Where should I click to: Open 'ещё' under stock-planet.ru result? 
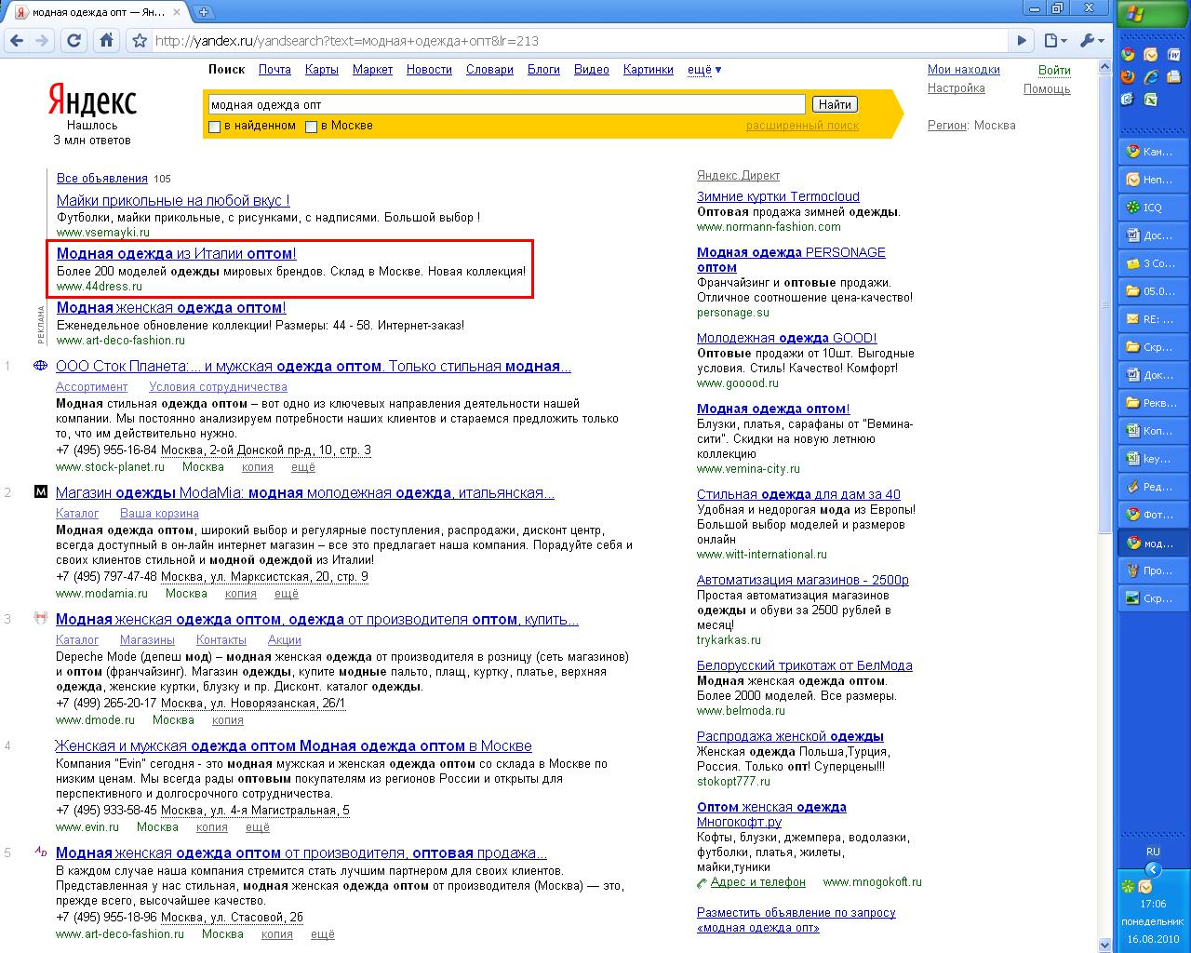303,467
